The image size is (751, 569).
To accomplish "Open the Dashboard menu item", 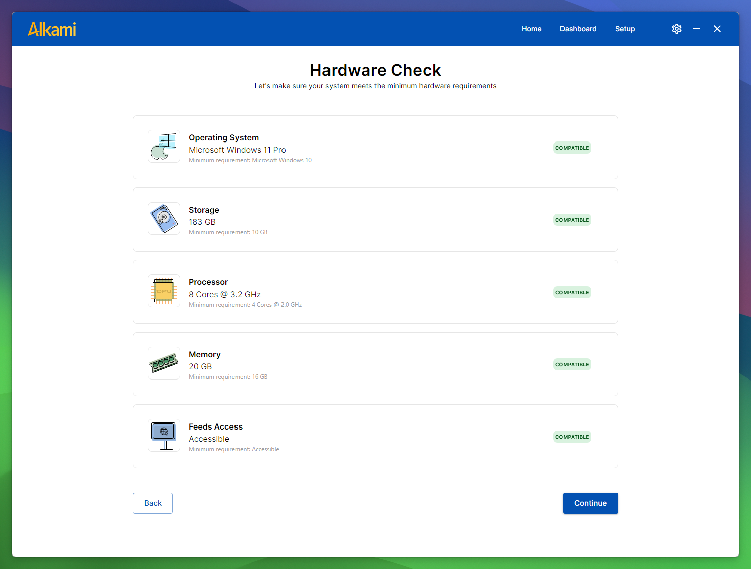I will click(x=578, y=29).
